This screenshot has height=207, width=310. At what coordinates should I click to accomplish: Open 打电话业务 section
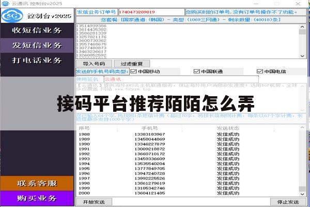pos(37,60)
